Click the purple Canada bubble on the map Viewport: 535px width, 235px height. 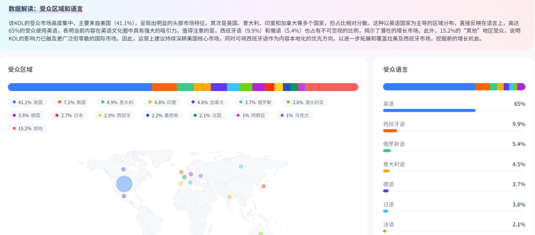(x=123, y=169)
